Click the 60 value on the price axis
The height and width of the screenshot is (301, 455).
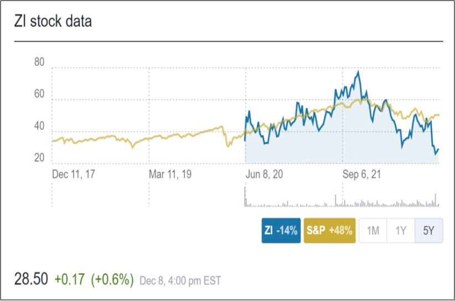tap(39, 94)
